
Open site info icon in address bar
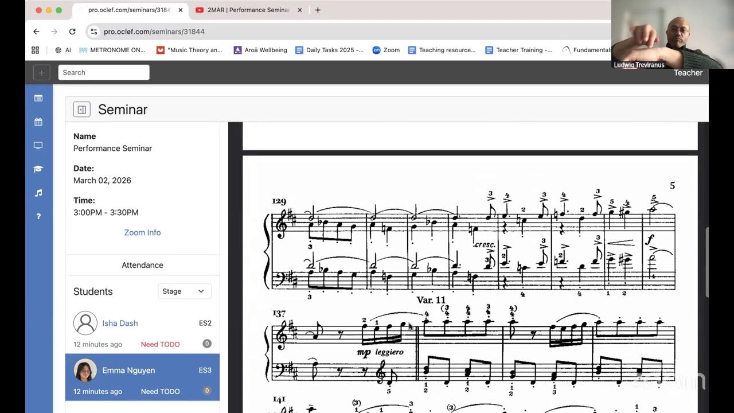point(93,32)
